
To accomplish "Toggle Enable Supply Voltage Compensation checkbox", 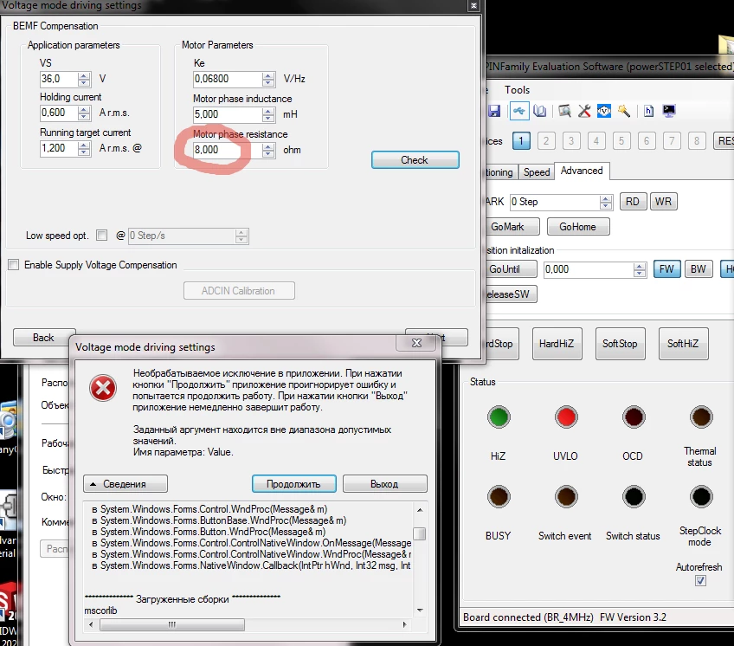I will (14, 265).
